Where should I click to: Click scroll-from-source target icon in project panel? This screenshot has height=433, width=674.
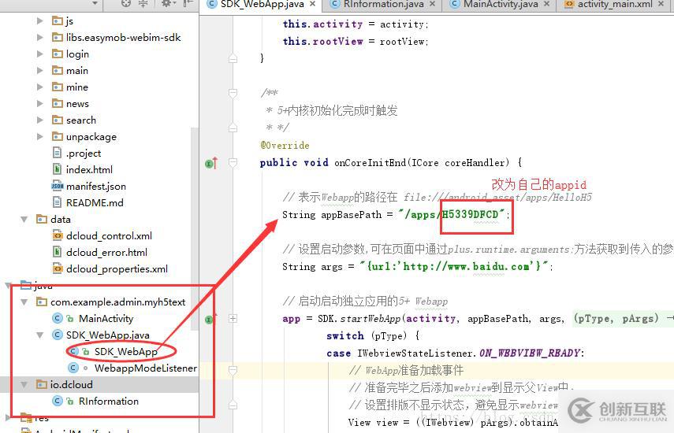pos(125,3)
